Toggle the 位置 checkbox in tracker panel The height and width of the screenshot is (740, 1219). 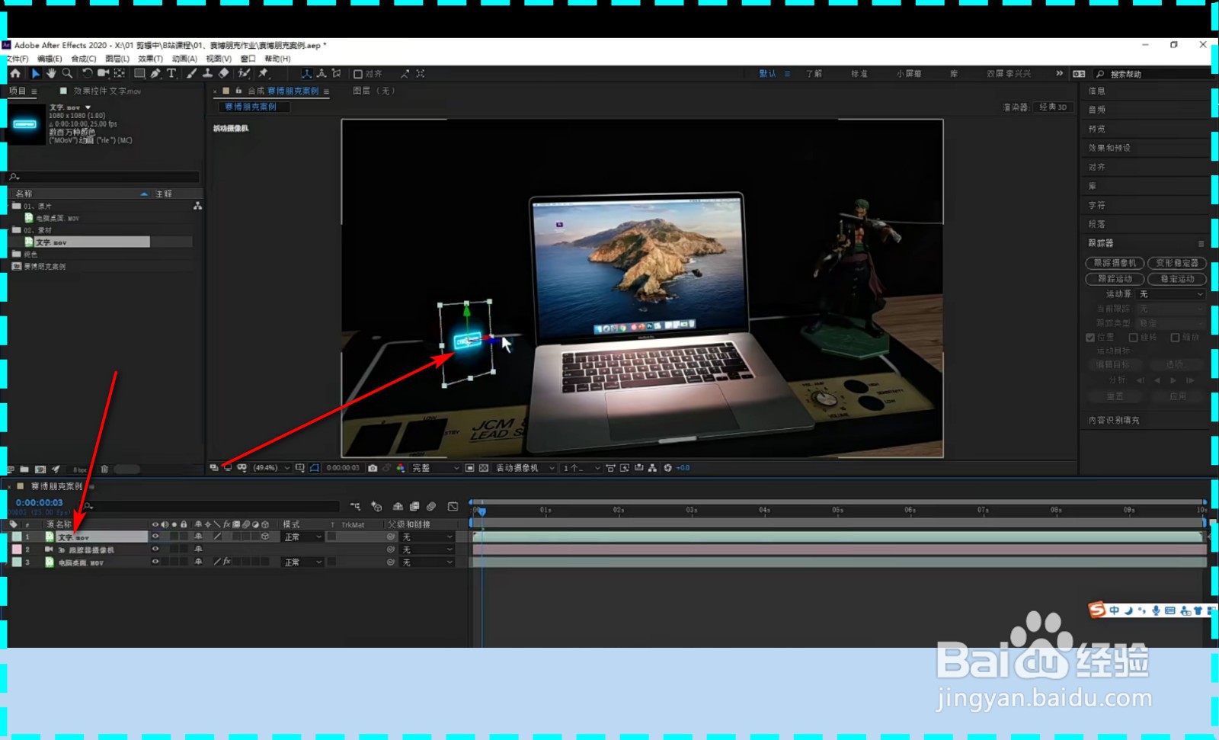1090,337
